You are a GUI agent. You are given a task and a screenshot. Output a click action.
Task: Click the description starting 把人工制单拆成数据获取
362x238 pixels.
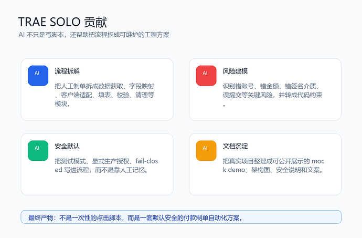click(x=104, y=95)
